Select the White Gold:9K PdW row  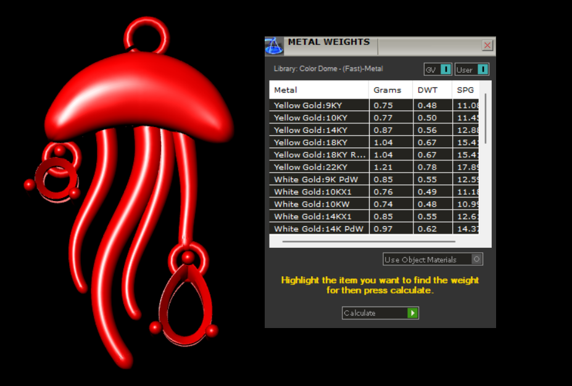click(374, 179)
